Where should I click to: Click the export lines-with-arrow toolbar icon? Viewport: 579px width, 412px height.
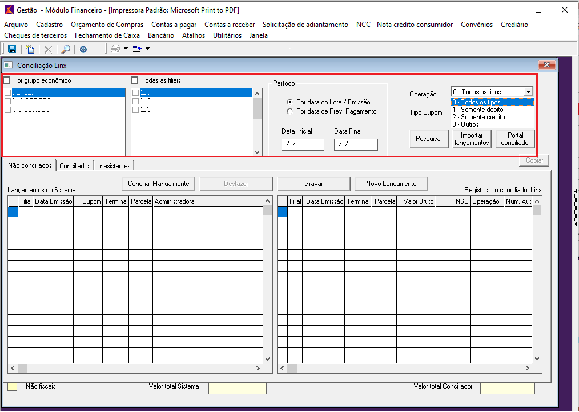click(137, 49)
